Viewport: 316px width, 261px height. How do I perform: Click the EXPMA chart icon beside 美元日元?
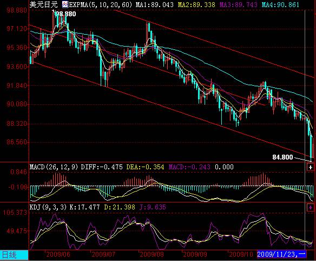click(x=65, y=4)
